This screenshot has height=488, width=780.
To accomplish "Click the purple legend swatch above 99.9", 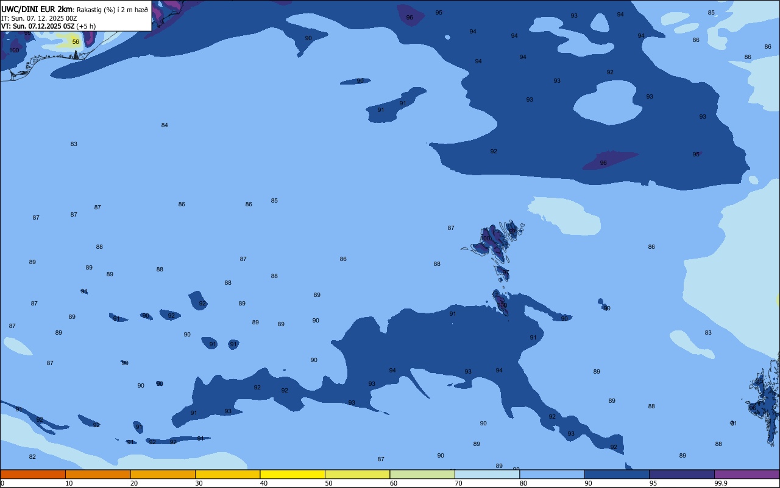I will pyautogui.click(x=746, y=474).
